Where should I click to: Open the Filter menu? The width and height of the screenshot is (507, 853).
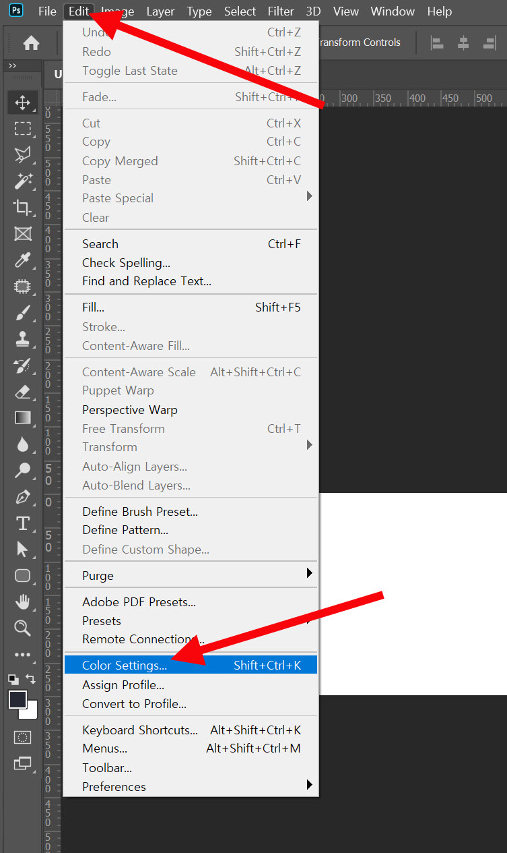pos(281,11)
